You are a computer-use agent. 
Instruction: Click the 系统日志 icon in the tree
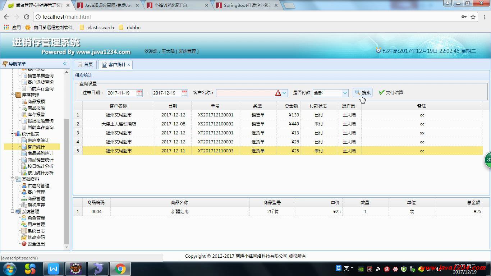[x=24, y=231]
